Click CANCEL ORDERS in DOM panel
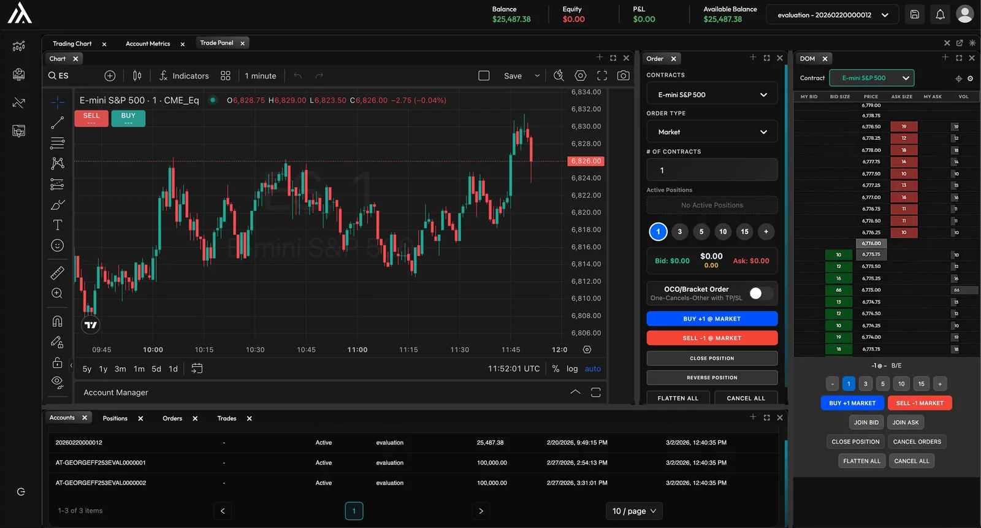This screenshot has height=528, width=981. 917,442
